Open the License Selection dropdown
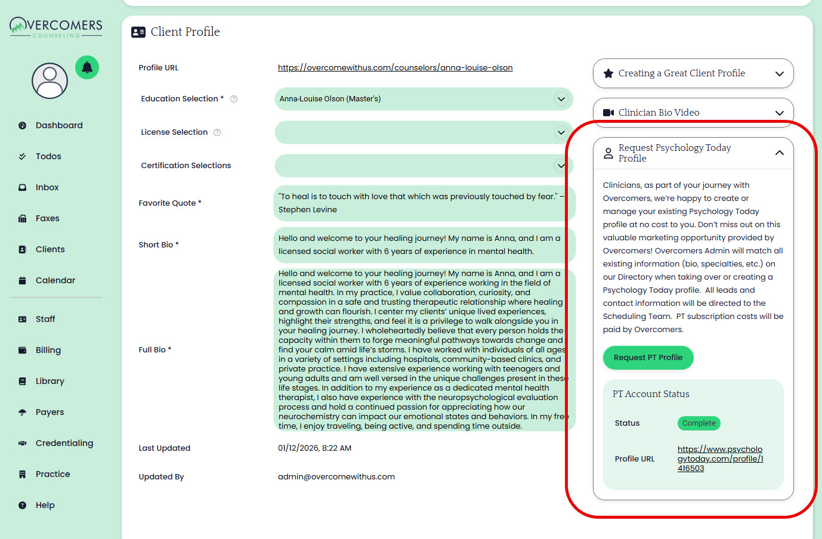The image size is (822, 539). pyautogui.click(x=424, y=132)
